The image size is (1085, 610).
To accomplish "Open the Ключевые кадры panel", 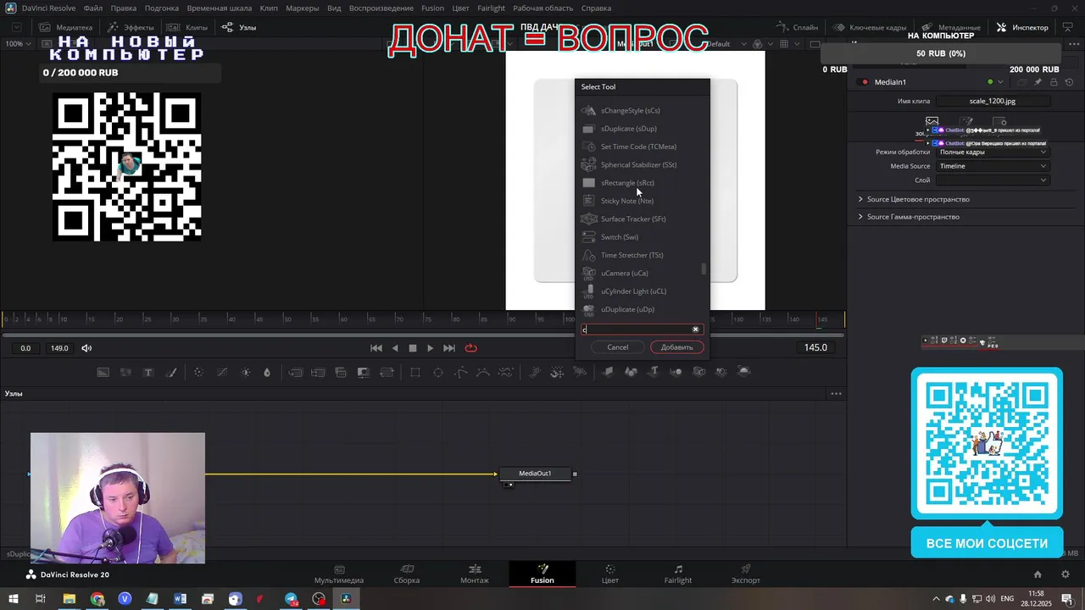I will click(870, 27).
